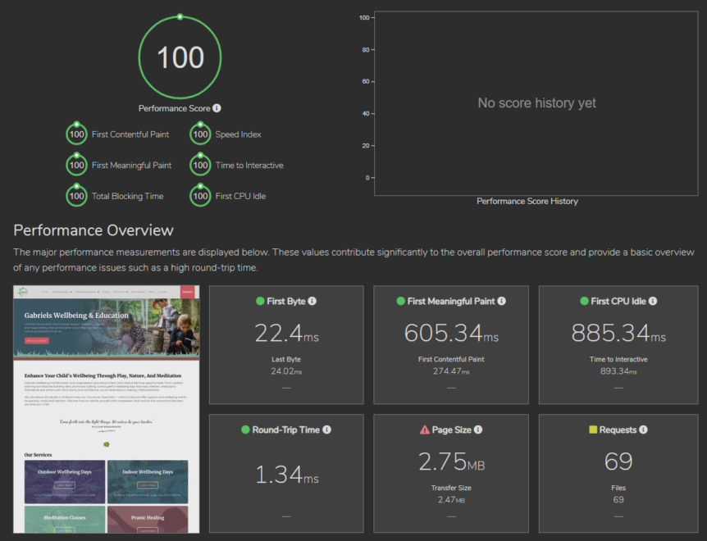Screen dimensions: 707x541
Task: Click the 'Total Blocking Time' score label
Action: click(x=128, y=196)
